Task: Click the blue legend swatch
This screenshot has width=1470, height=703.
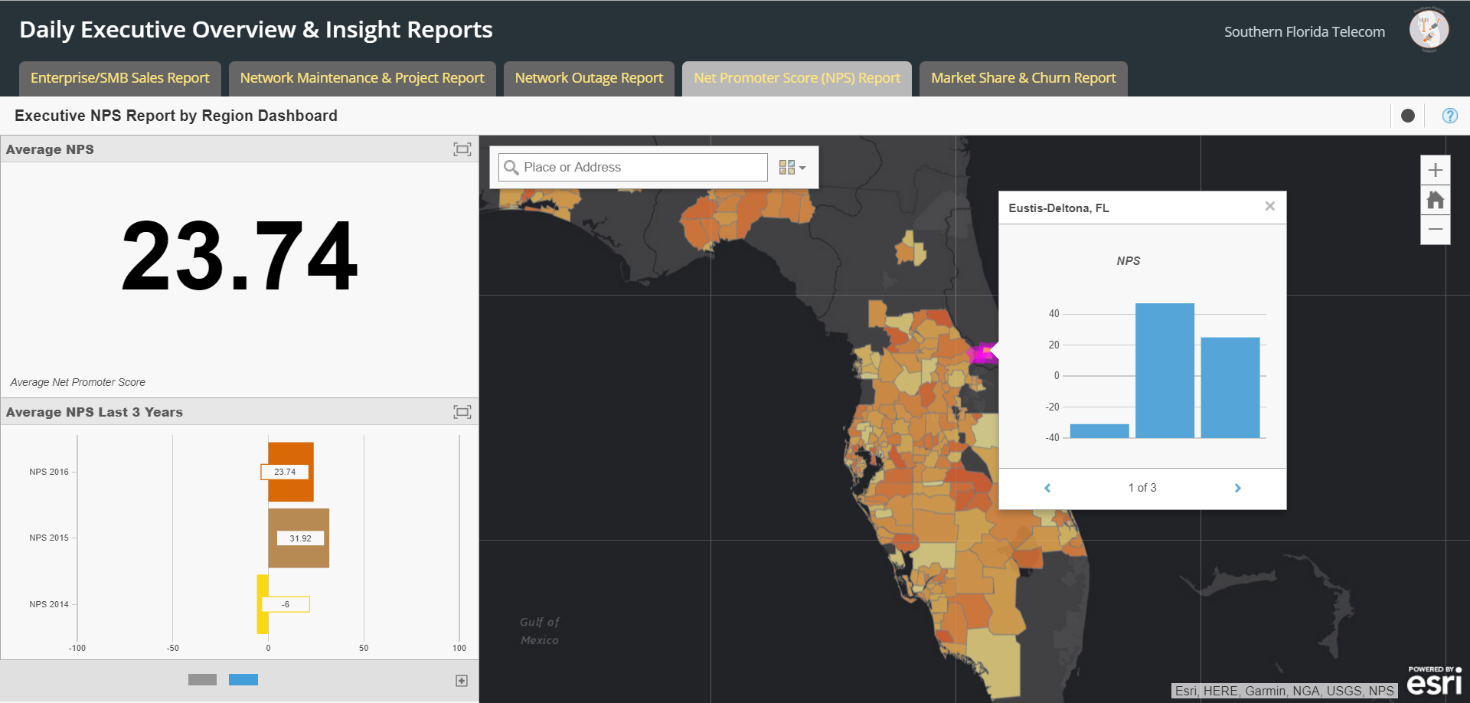Action: [243, 680]
